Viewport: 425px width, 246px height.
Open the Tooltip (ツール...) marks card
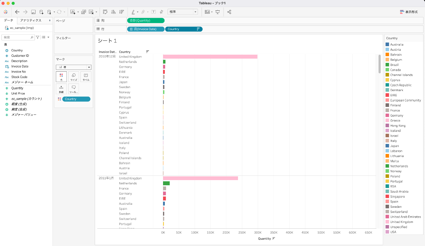click(x=74, y=89)
